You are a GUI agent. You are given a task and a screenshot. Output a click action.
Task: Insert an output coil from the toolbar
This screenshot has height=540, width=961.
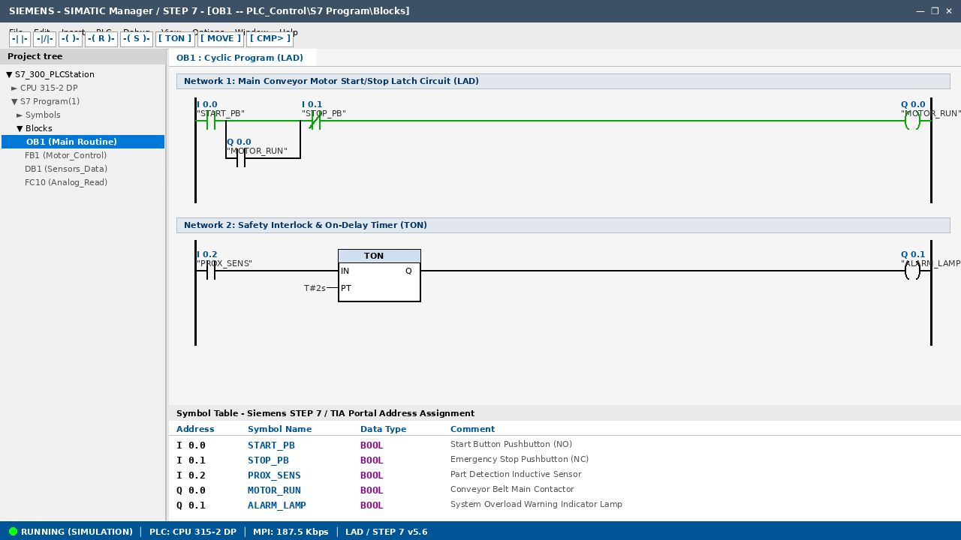click(x=70, y=39)
